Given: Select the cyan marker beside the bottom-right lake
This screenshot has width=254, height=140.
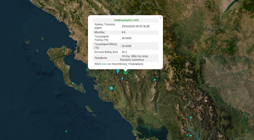Looking at the screenshot, I should [x=191, y=135].
